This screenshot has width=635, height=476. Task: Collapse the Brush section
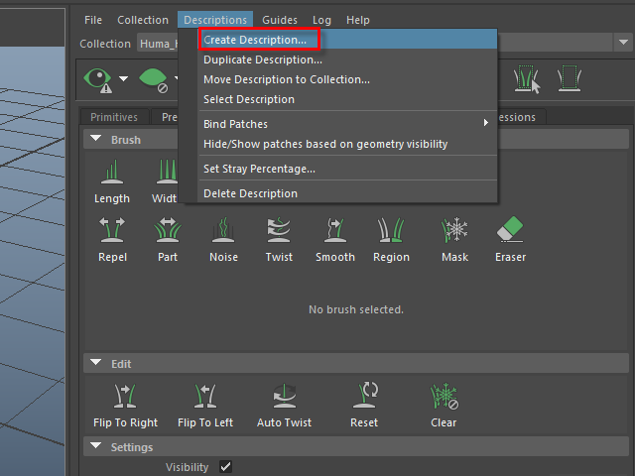point(96,140)
